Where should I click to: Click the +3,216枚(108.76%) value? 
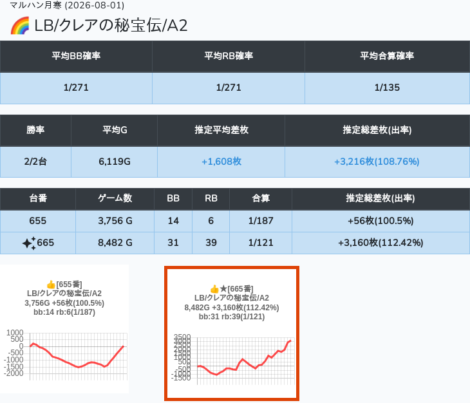(377, 162)
